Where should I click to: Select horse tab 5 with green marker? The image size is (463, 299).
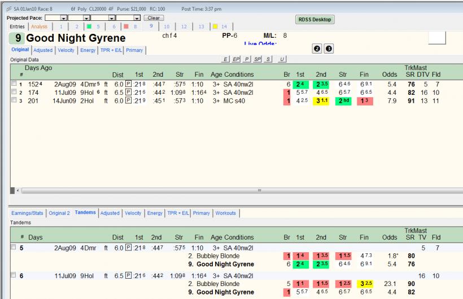click(x=94, y=27)
